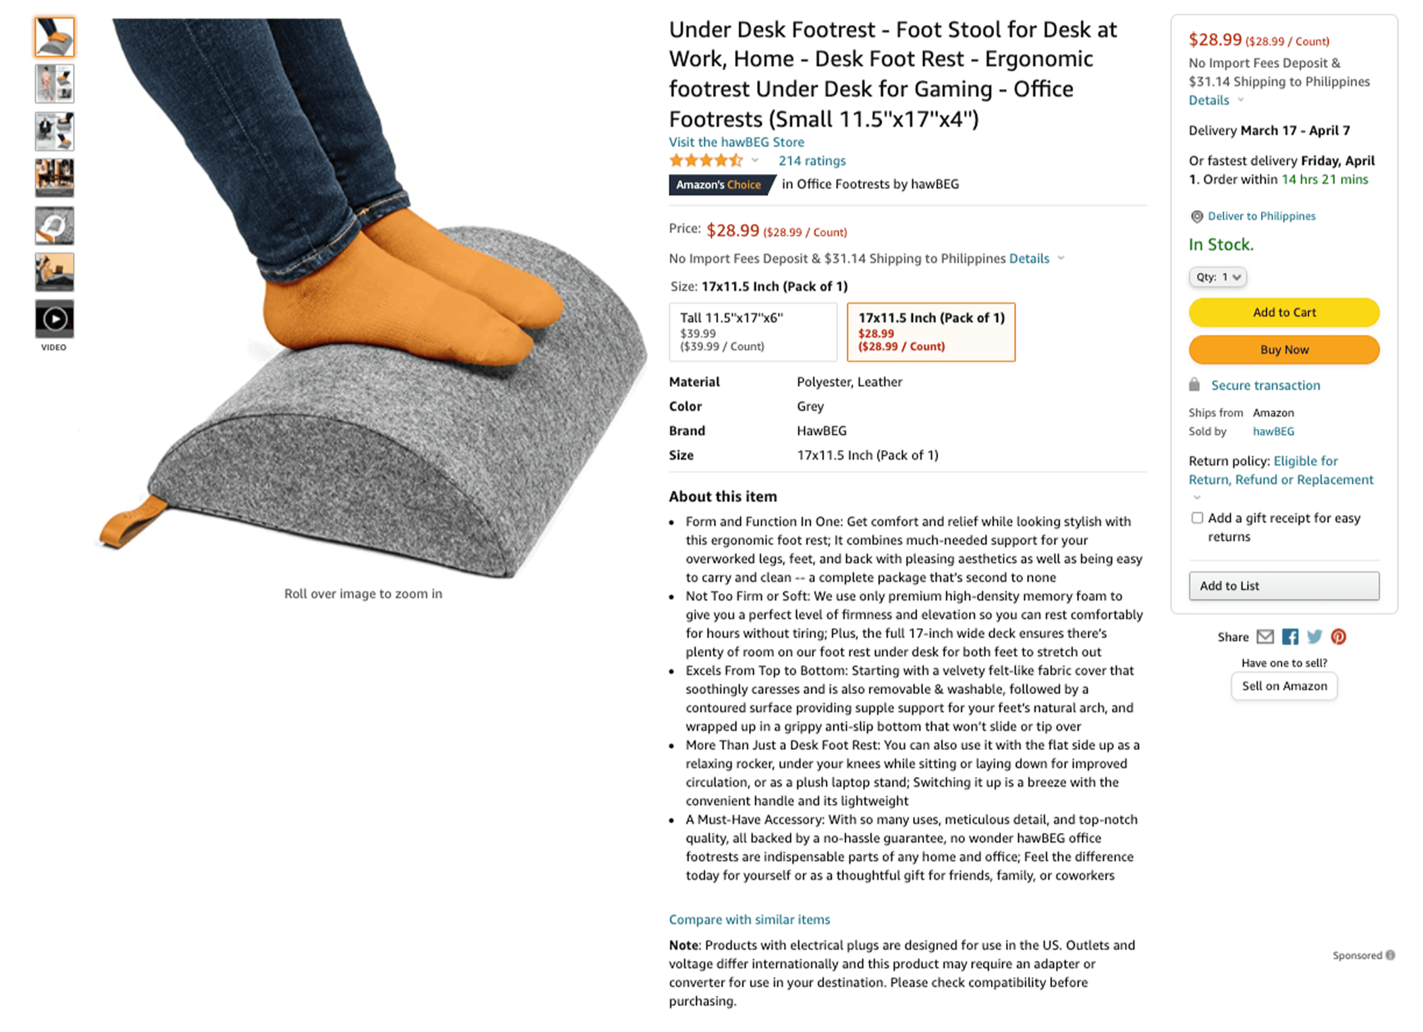Image resolution: width=1423 pixels, height=1032 pixels.
Task: Click the secure transaction lock icon
Action: 1194,385
